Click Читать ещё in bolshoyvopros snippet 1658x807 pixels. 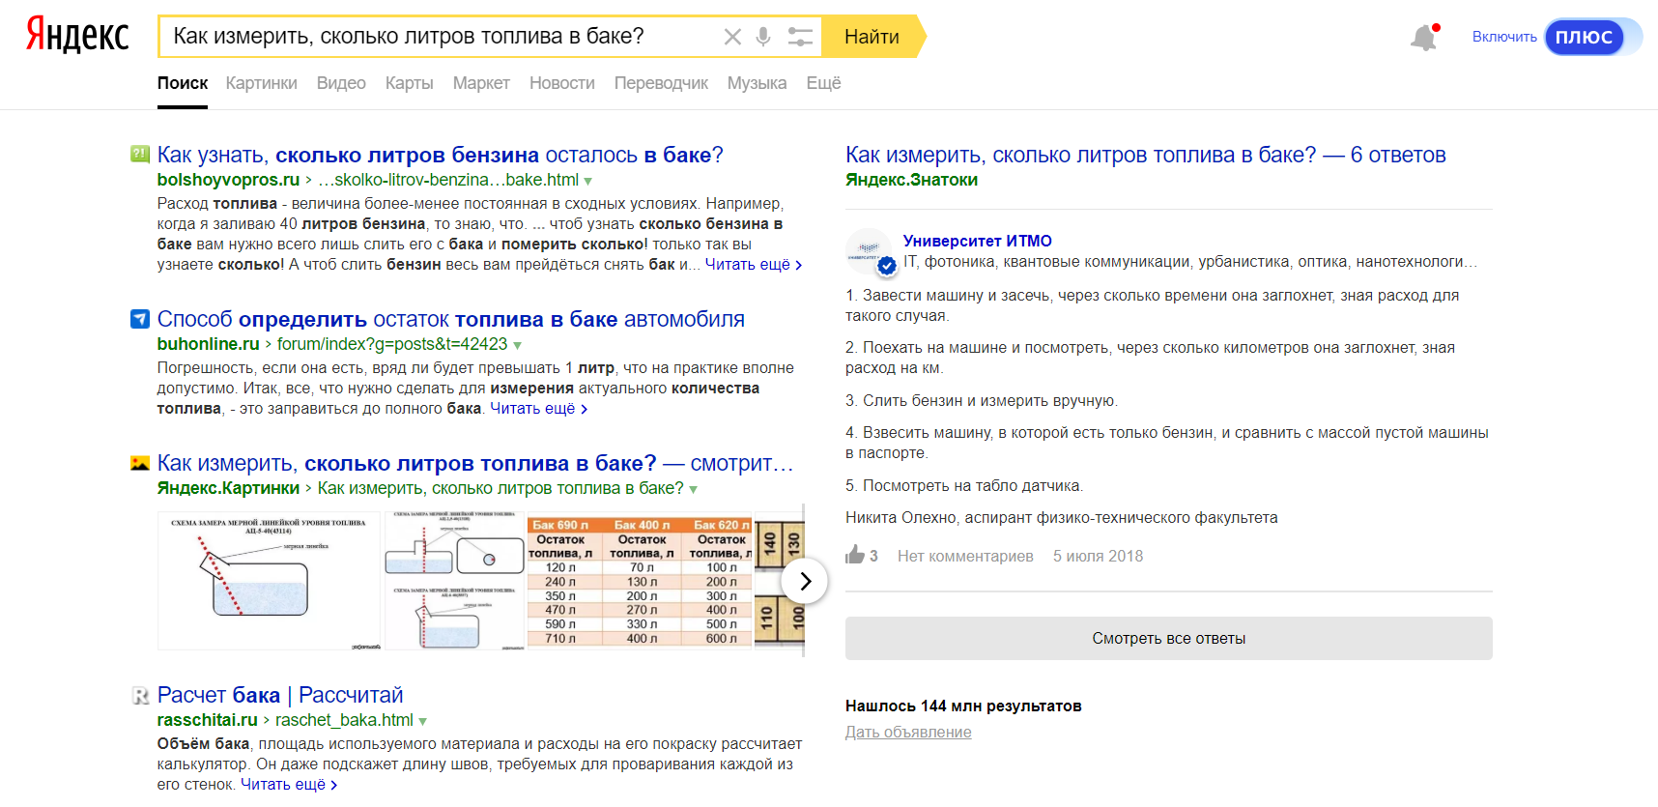(753, 265)
